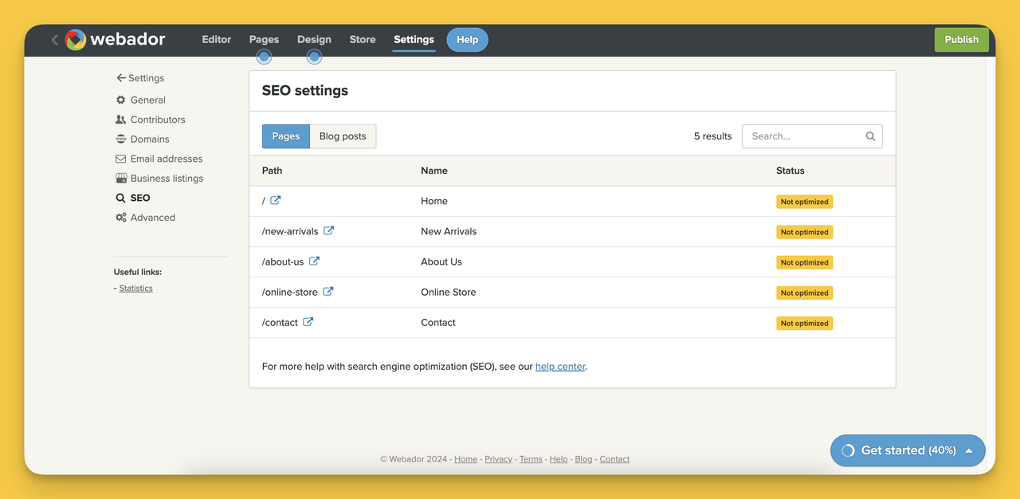
Task: Click the Online Store name cell
Action: (449, 292)
